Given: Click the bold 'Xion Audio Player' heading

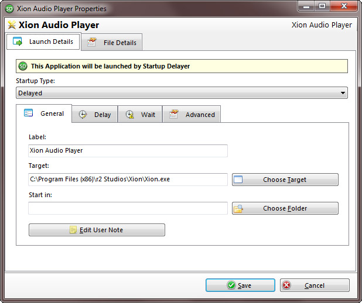Looking at the screenshot, I should [x=59, y=25].
